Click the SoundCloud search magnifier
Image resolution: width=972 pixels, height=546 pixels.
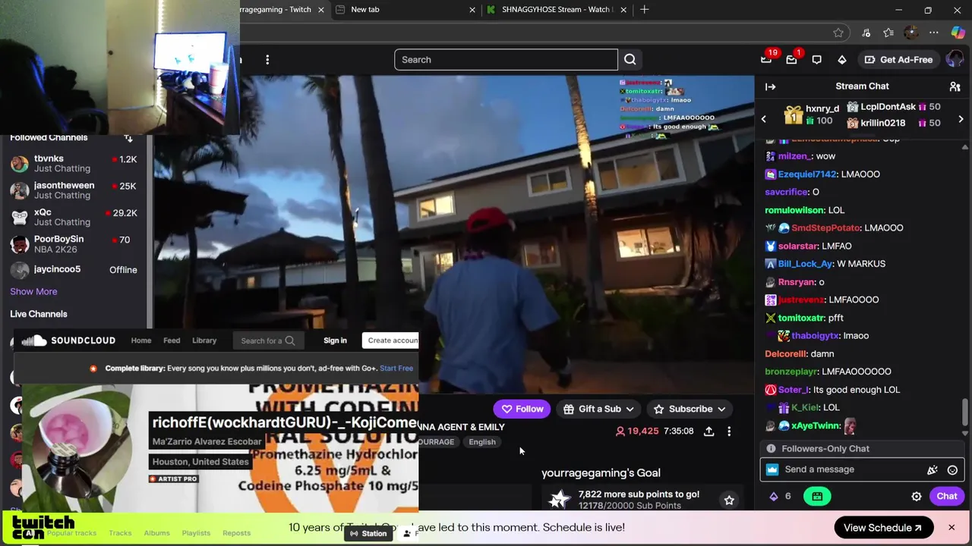pos(289,340)
